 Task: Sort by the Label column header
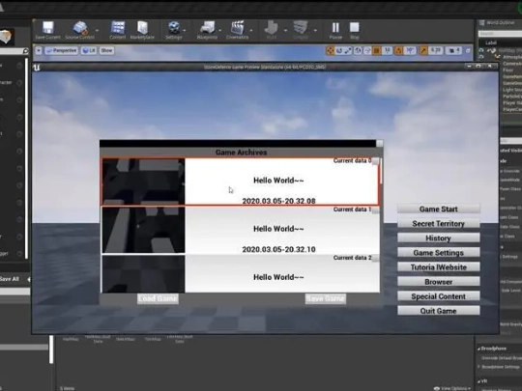pyautogui.click(x=491, y=42)
